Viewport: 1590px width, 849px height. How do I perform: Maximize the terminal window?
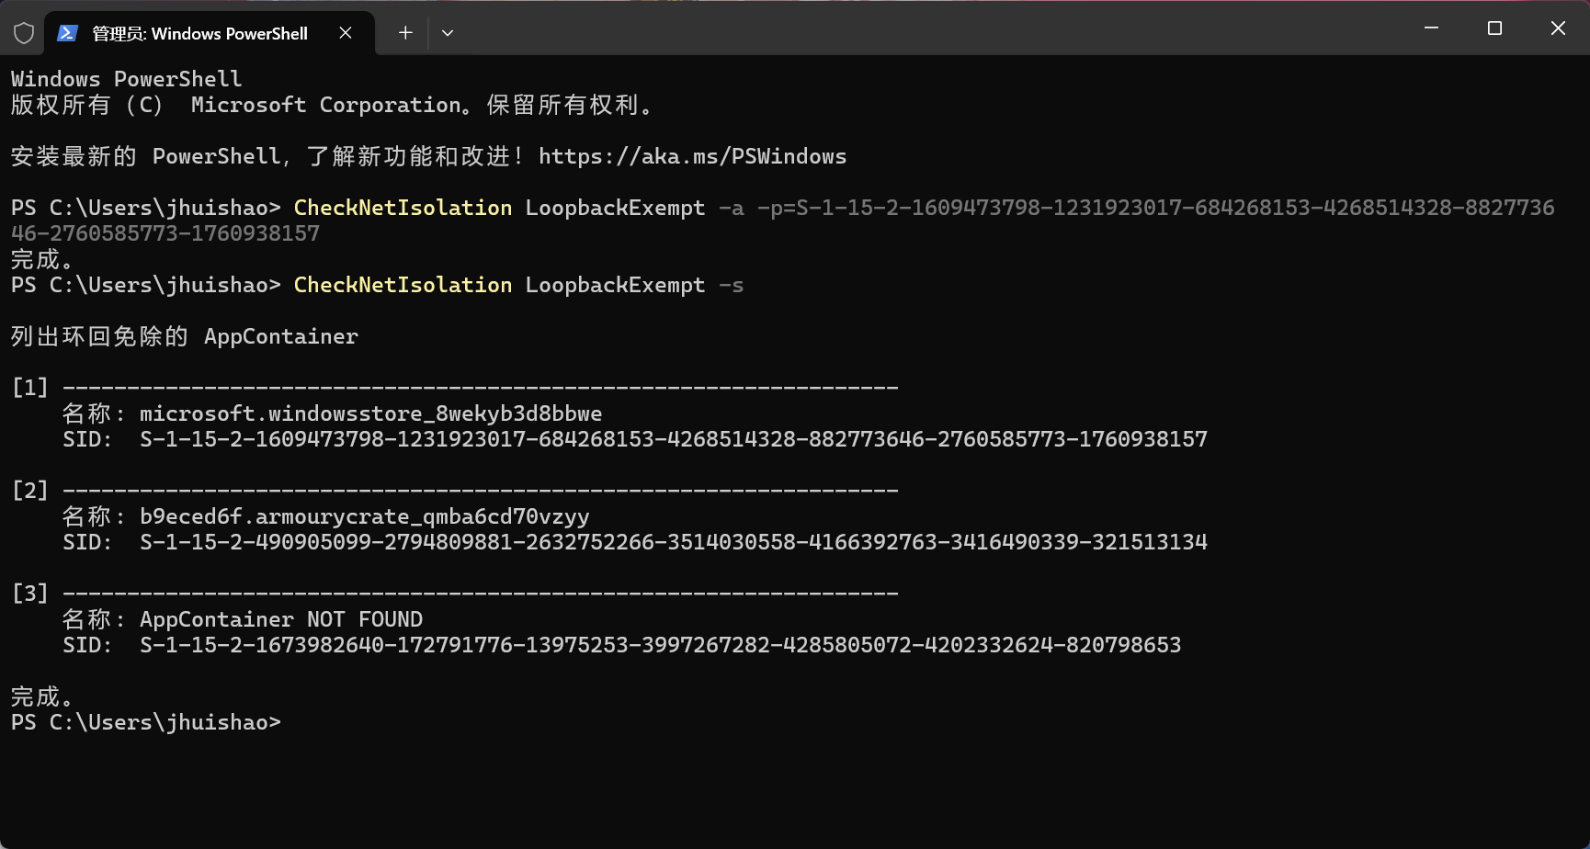pyautogui.click(x=1494, y=28)
